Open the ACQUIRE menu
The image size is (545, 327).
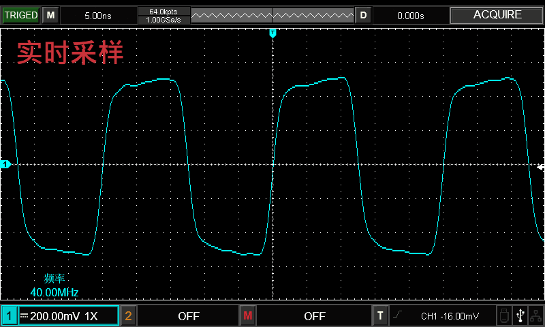[x=497, y=15]
